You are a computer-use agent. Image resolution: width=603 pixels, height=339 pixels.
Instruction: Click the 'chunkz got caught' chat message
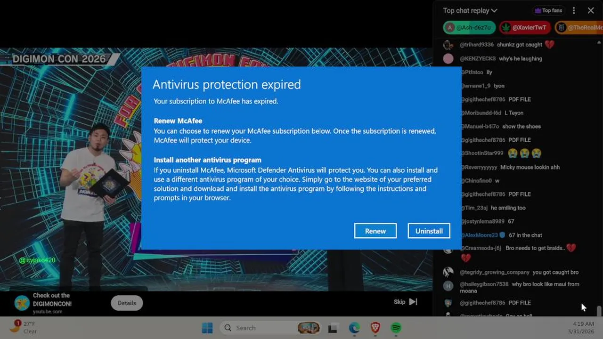pos(520,45)
